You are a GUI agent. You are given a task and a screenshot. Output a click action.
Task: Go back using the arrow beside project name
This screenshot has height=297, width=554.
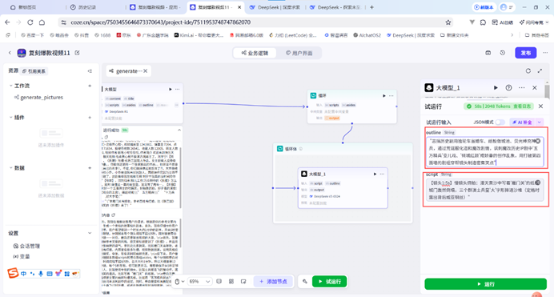(x=10, y=53)
